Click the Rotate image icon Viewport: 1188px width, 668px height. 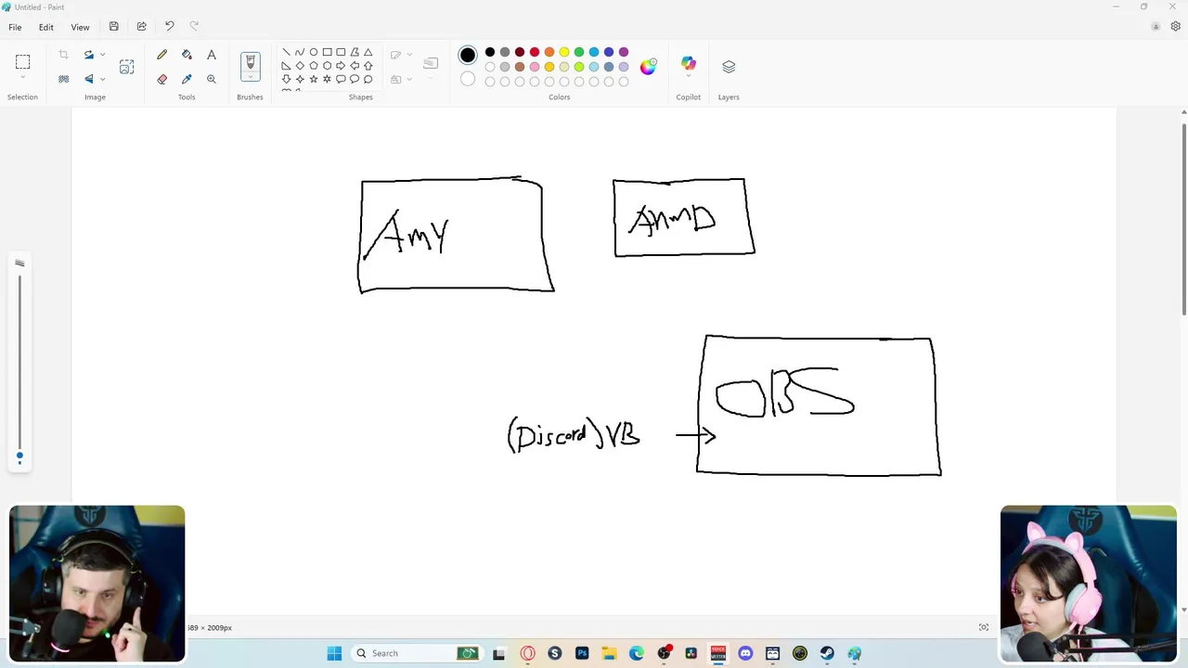pyautogui.click(x=89, y=55)
